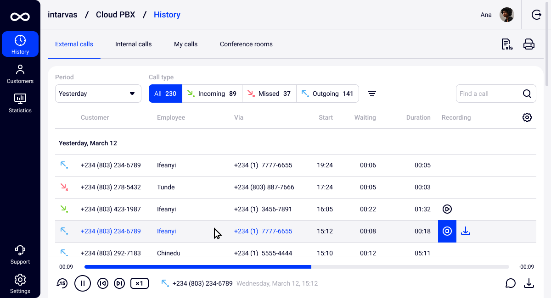Expand the Period dropdown showing Yesterday

click(98, 94)
